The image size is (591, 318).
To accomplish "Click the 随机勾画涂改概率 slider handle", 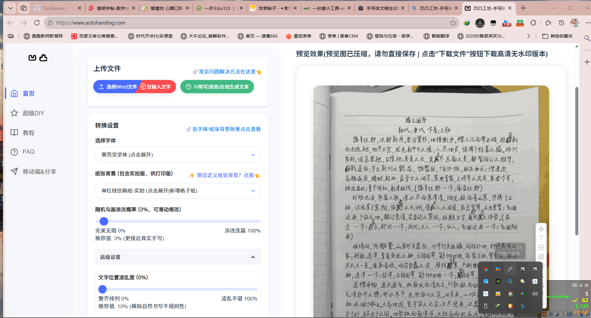I will (x=104, y=221).
